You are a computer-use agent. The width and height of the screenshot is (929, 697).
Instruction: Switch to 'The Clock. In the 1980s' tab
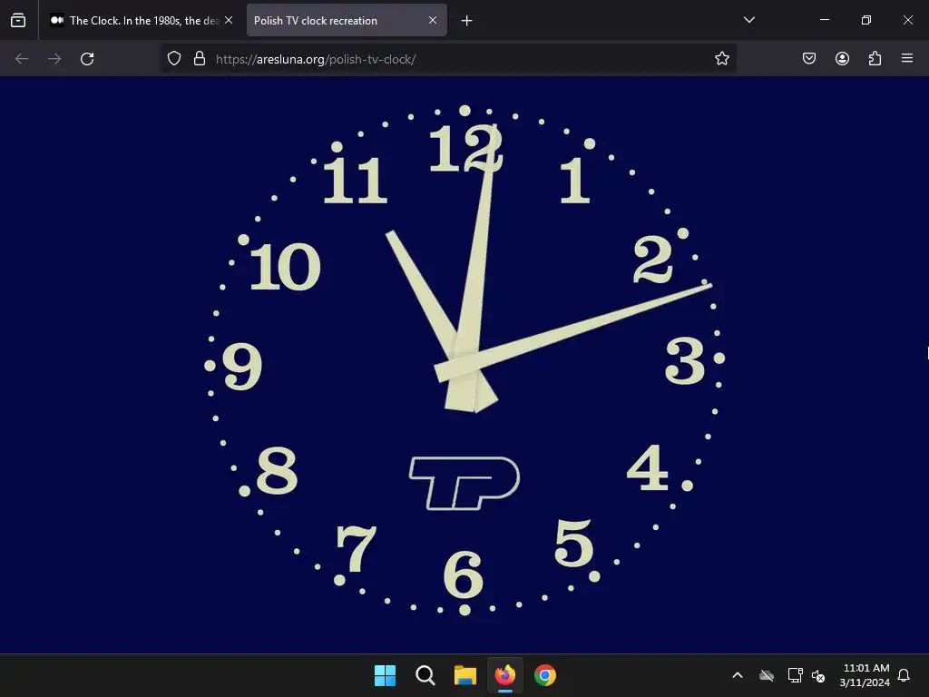[x=142, y=20]
